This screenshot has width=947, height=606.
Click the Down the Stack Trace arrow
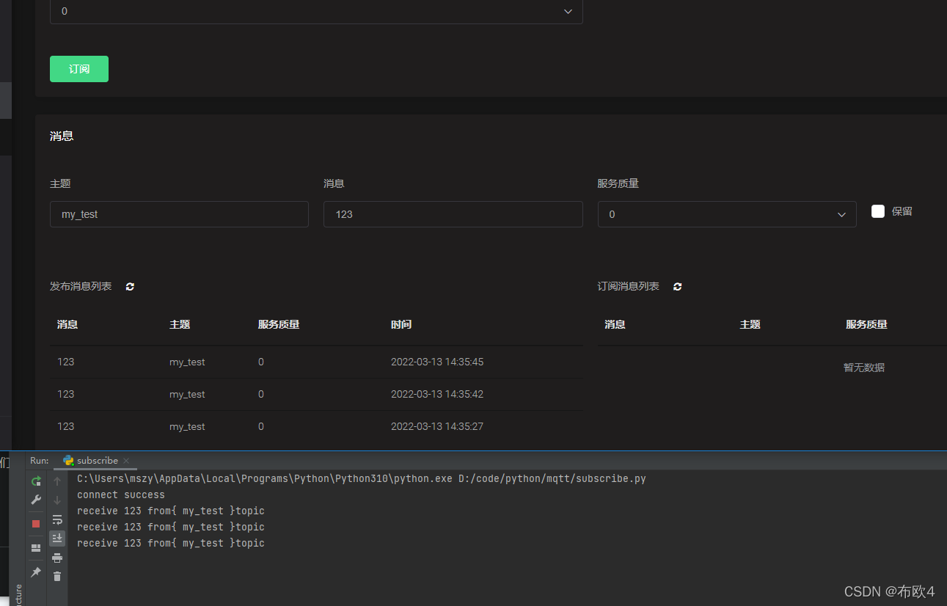(x=57, y=500)
